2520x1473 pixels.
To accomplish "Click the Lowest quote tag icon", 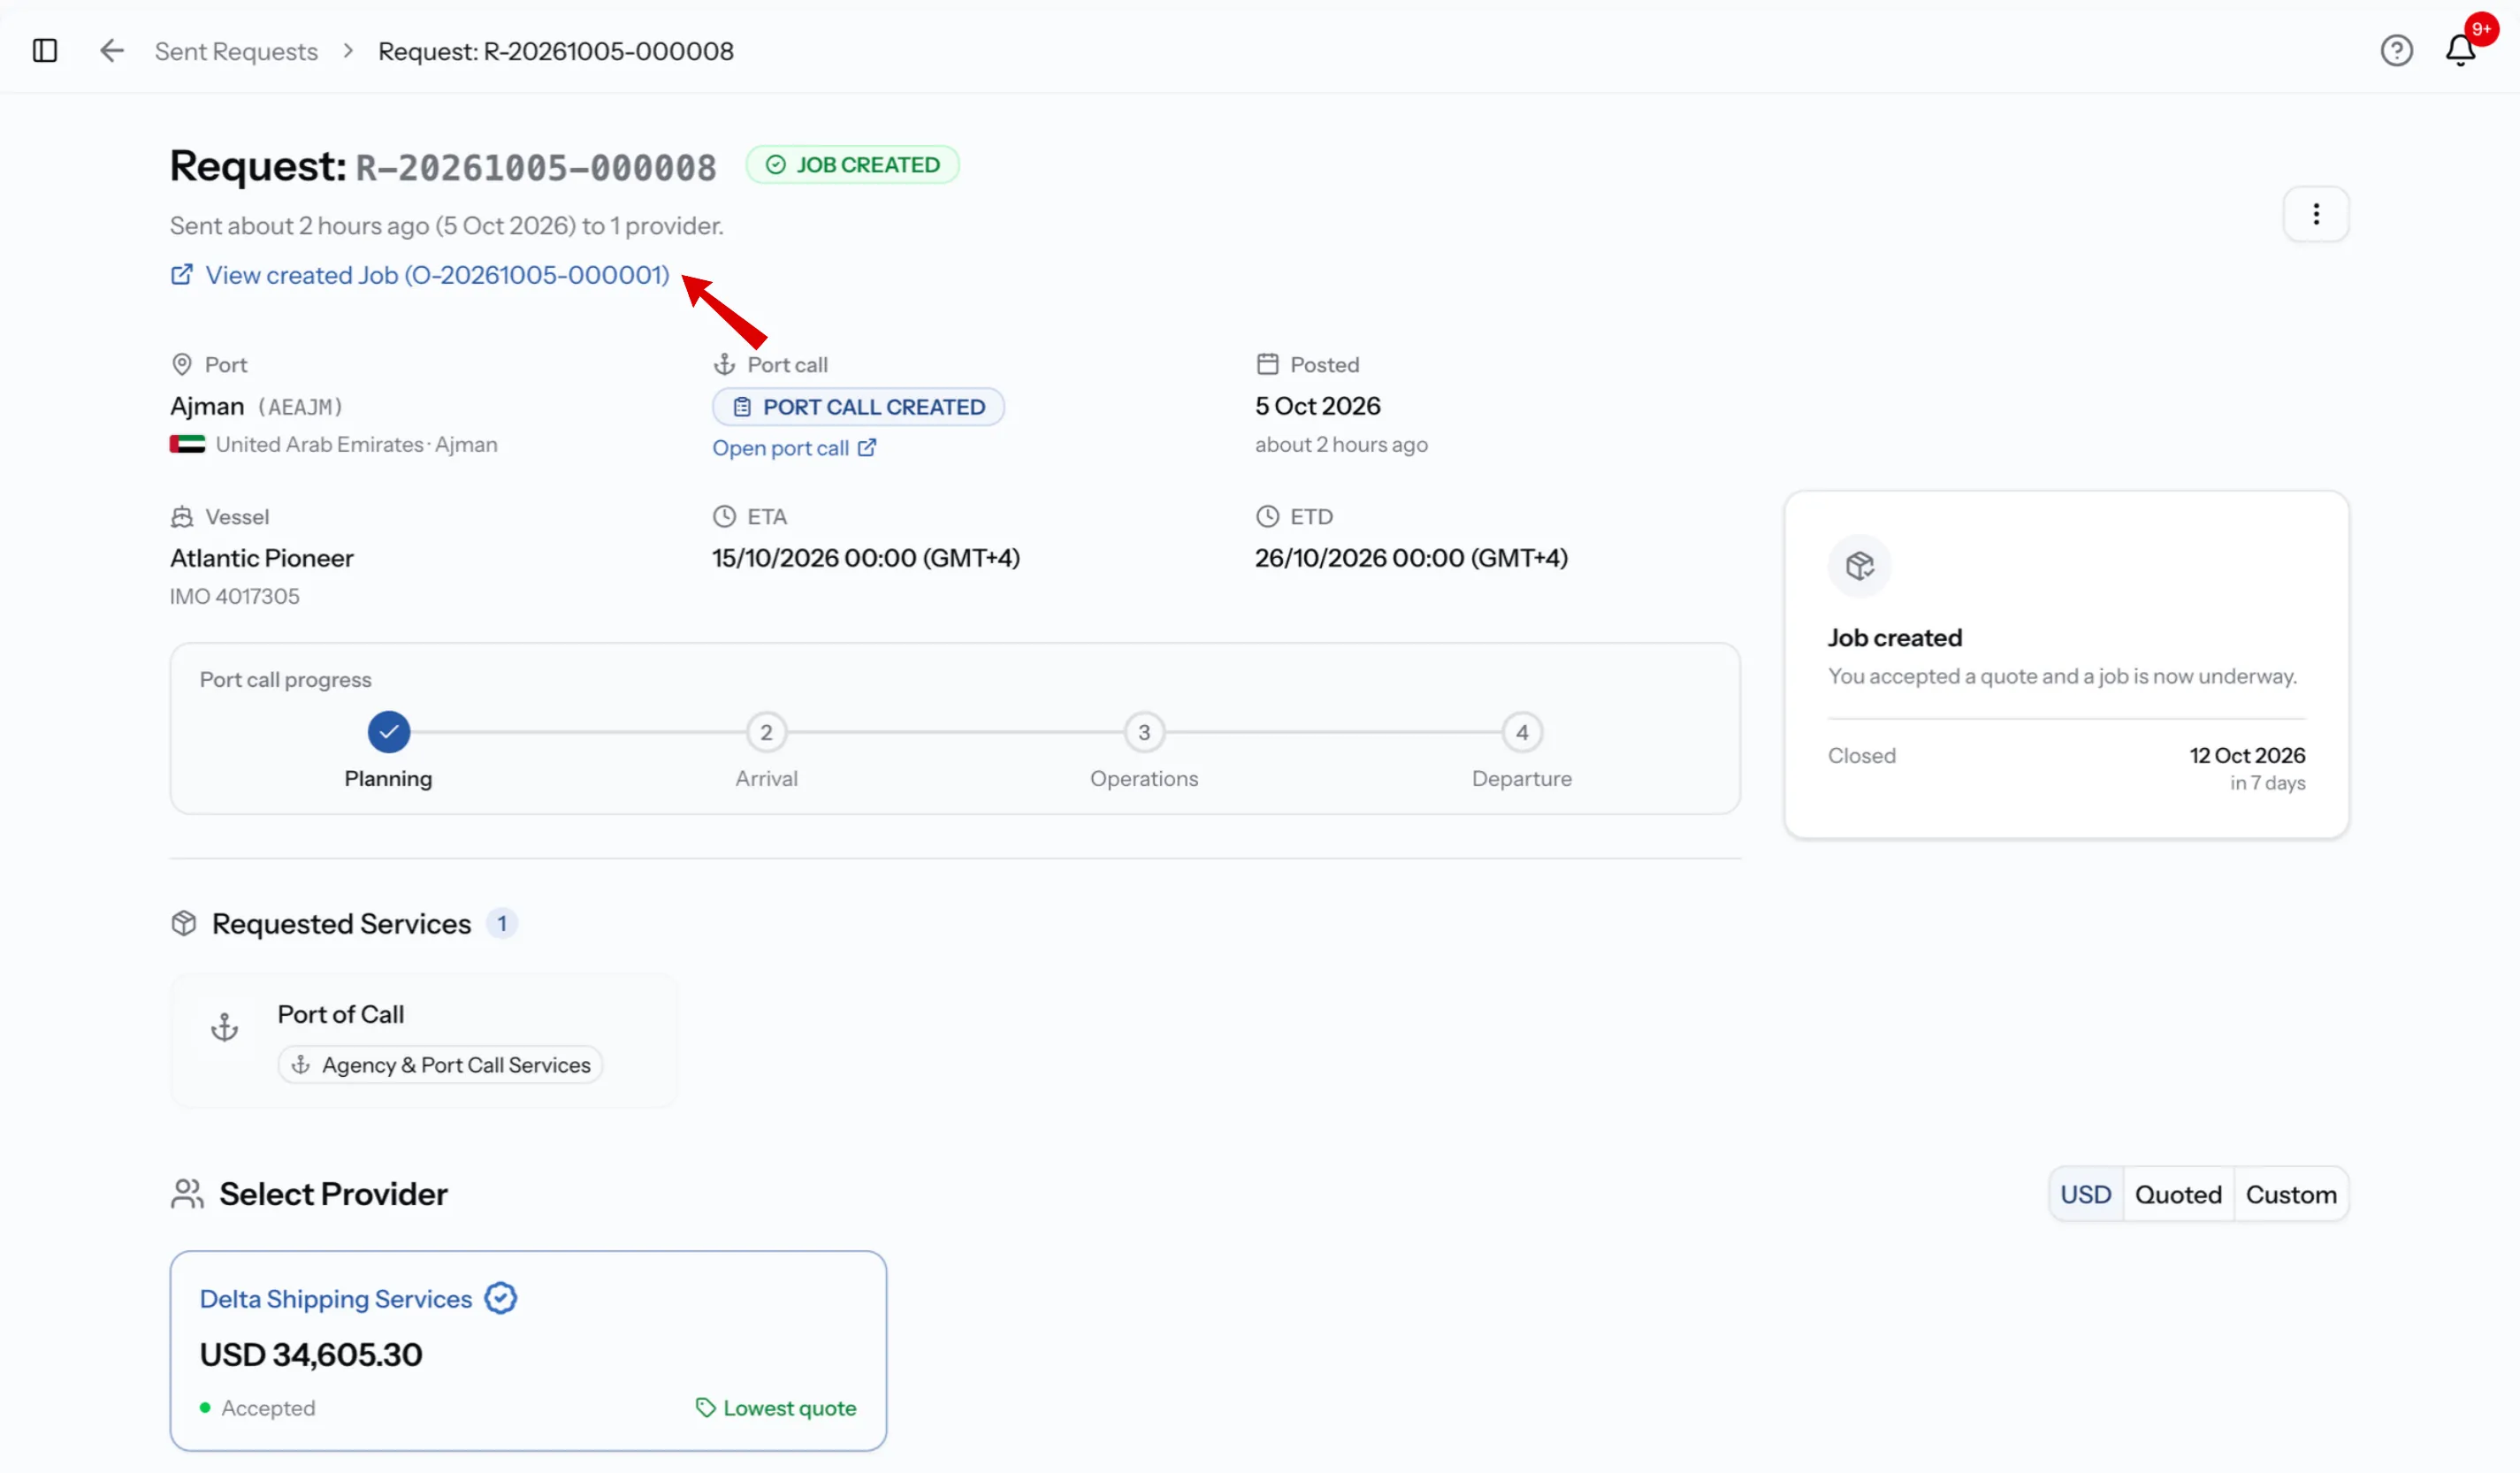I will point(705,1407).
